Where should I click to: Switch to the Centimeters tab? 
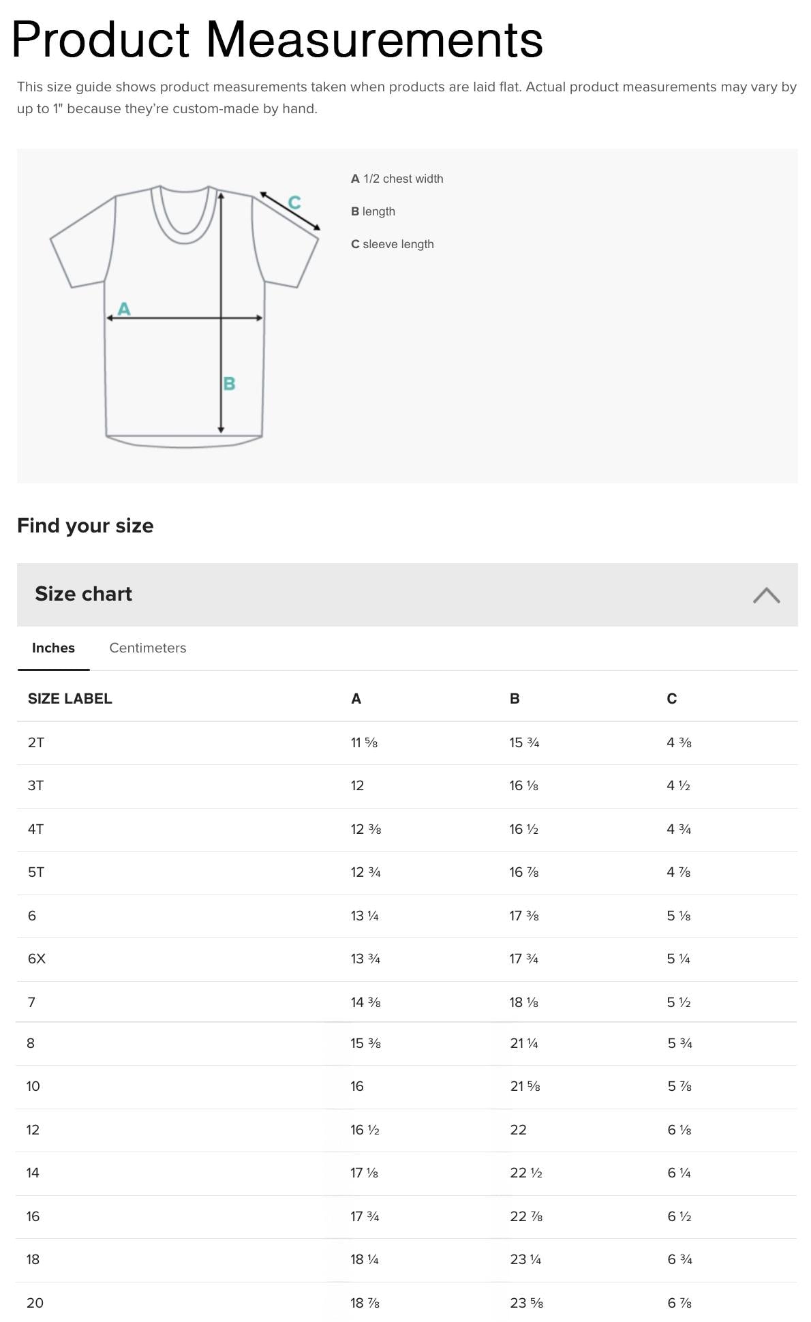pyautogui.click(x=147, y=648)
